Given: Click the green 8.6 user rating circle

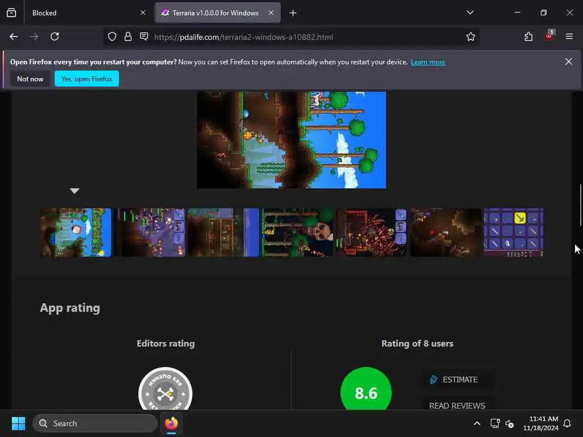Looking at the screenshot, I should point(366,389).
